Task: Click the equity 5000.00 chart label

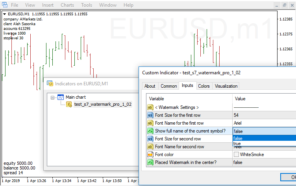Action: [x=18, y=163]
